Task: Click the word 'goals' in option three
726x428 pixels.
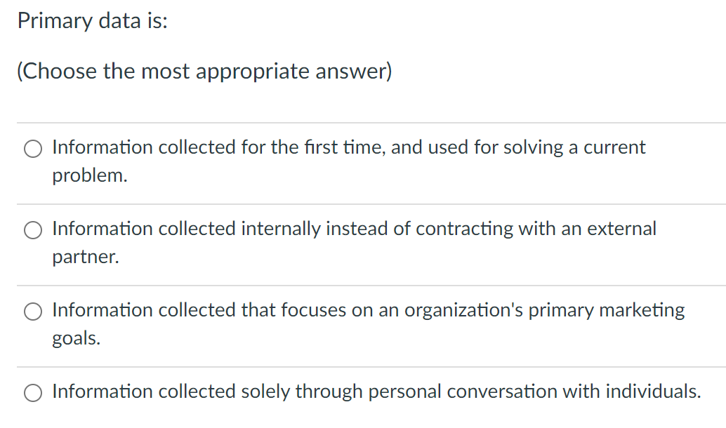Action: tap(76, 338)
